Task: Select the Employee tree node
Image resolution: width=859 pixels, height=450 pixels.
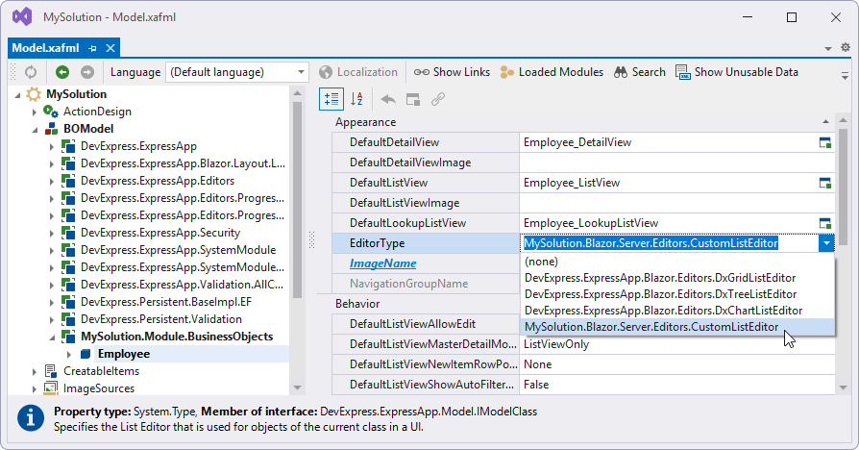Action: 124,354
